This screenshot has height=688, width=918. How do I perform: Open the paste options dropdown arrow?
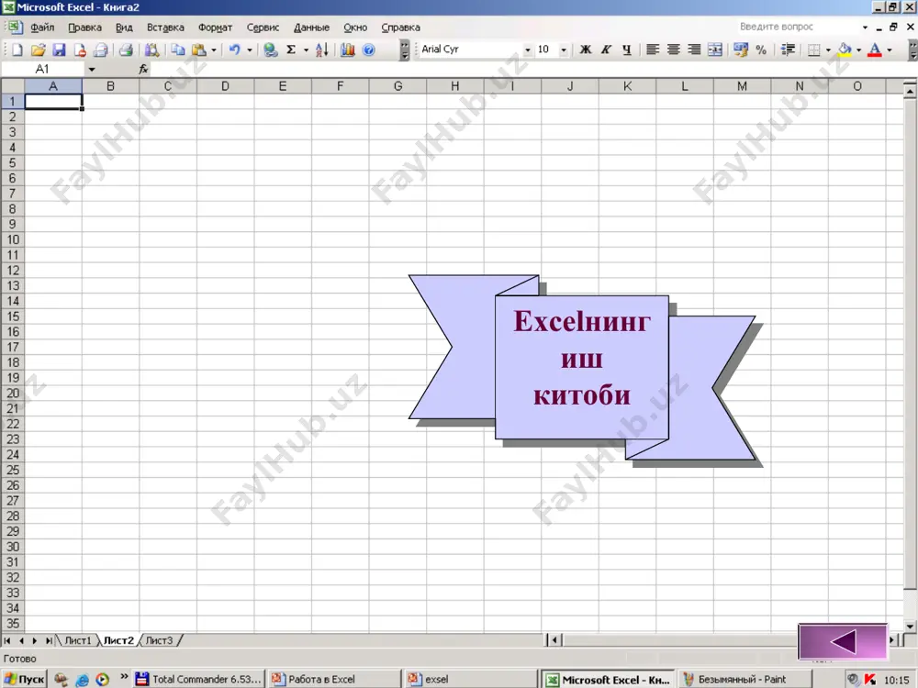(x=214, y=50)
